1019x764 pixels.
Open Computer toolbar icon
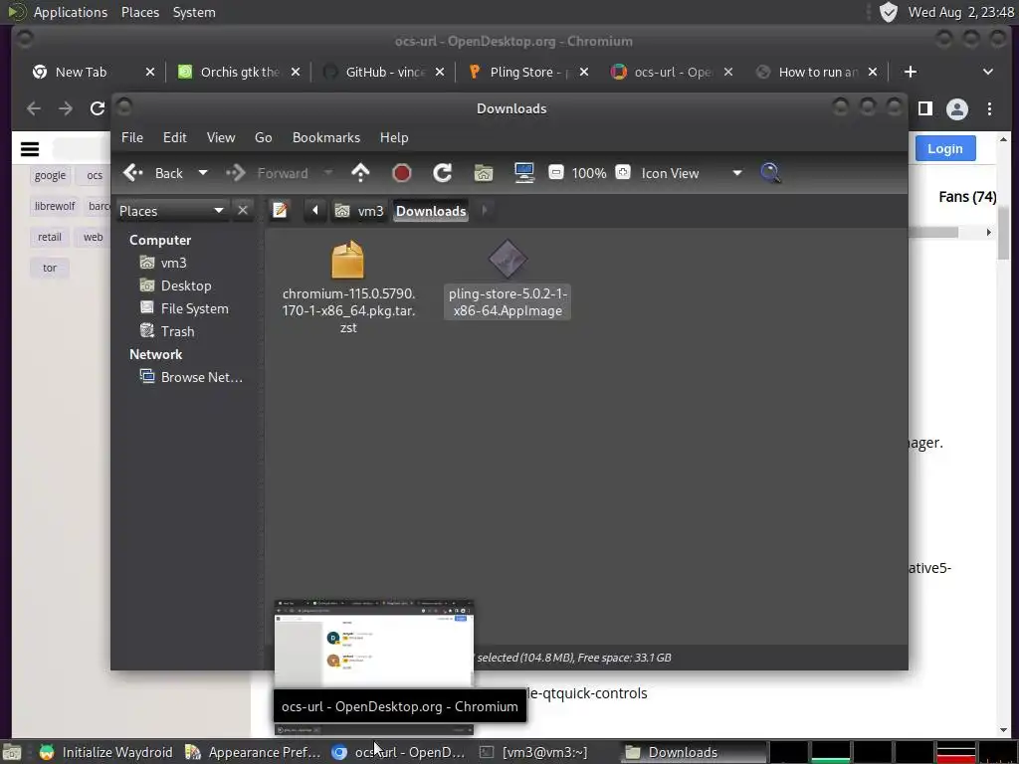click(x=523, y=173)
